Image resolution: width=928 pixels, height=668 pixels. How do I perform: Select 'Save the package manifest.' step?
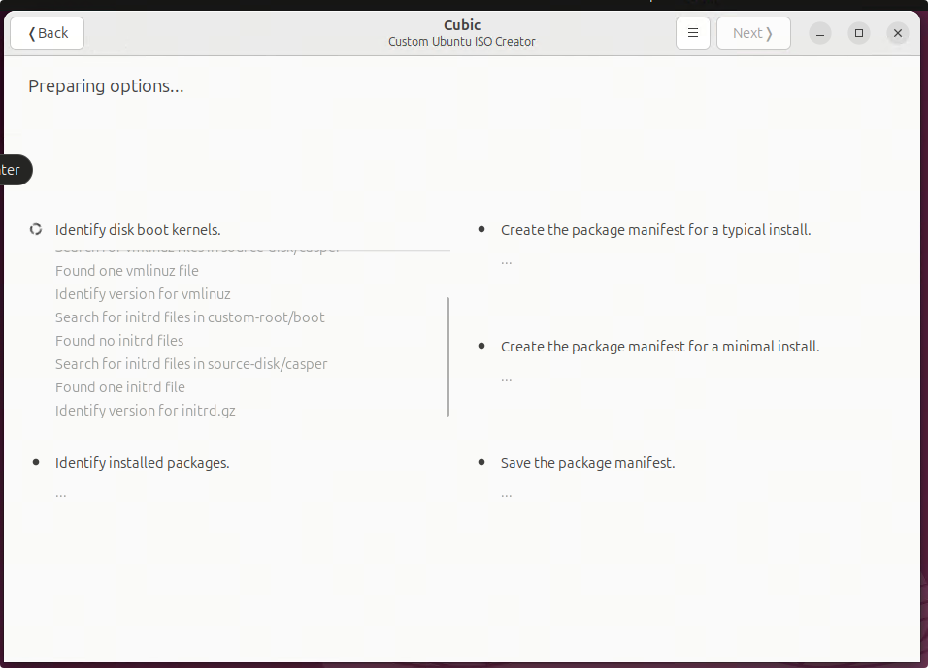(587, 463)
